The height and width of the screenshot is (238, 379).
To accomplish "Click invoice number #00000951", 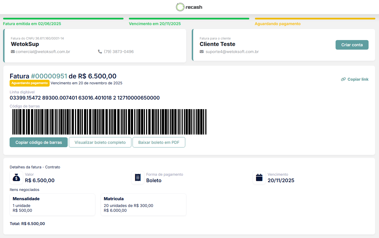I will pos(49,76).
